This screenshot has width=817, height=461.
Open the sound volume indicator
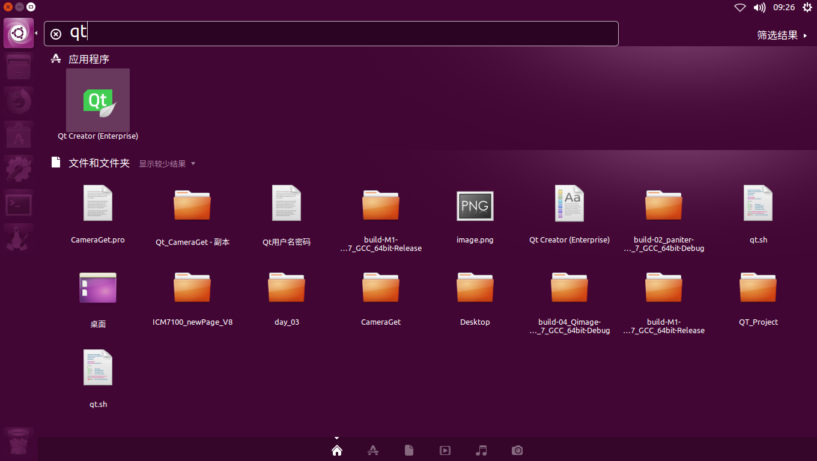[x=759, y=8]
